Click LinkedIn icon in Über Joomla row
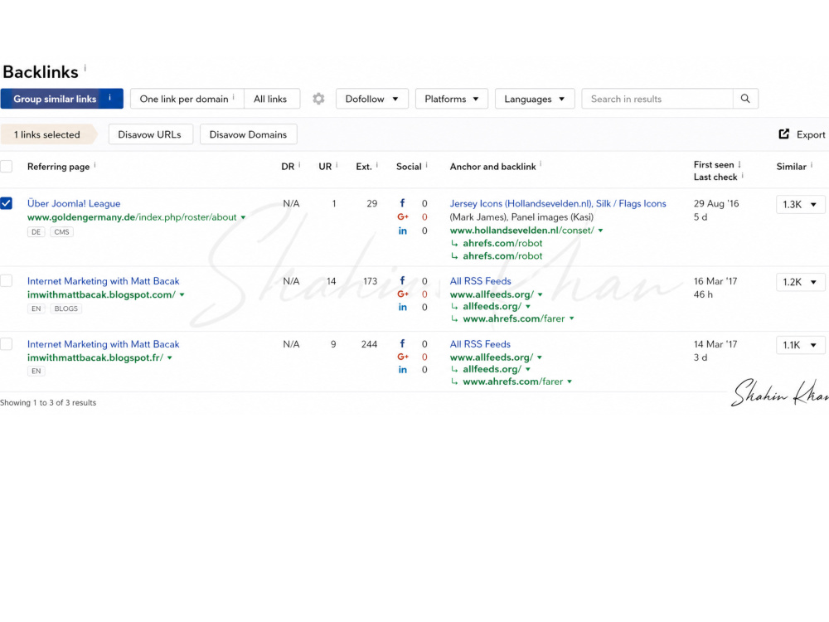The width and height of the screenshot is (829, 622). [x=402, y=231]
